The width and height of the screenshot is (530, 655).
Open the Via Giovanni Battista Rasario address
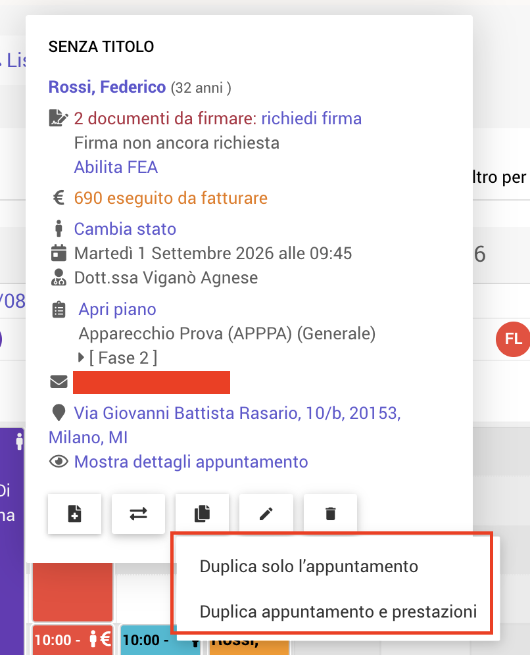[x=225, y=425]
